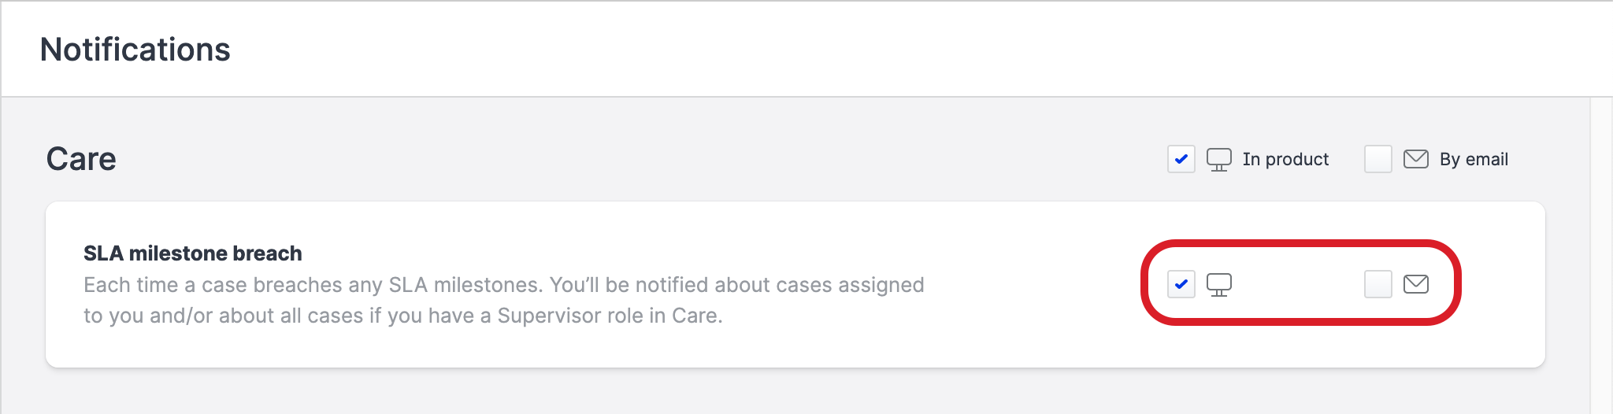Click the In product label text
This screenshot has width=1613, height=414.
point(1285,160)
